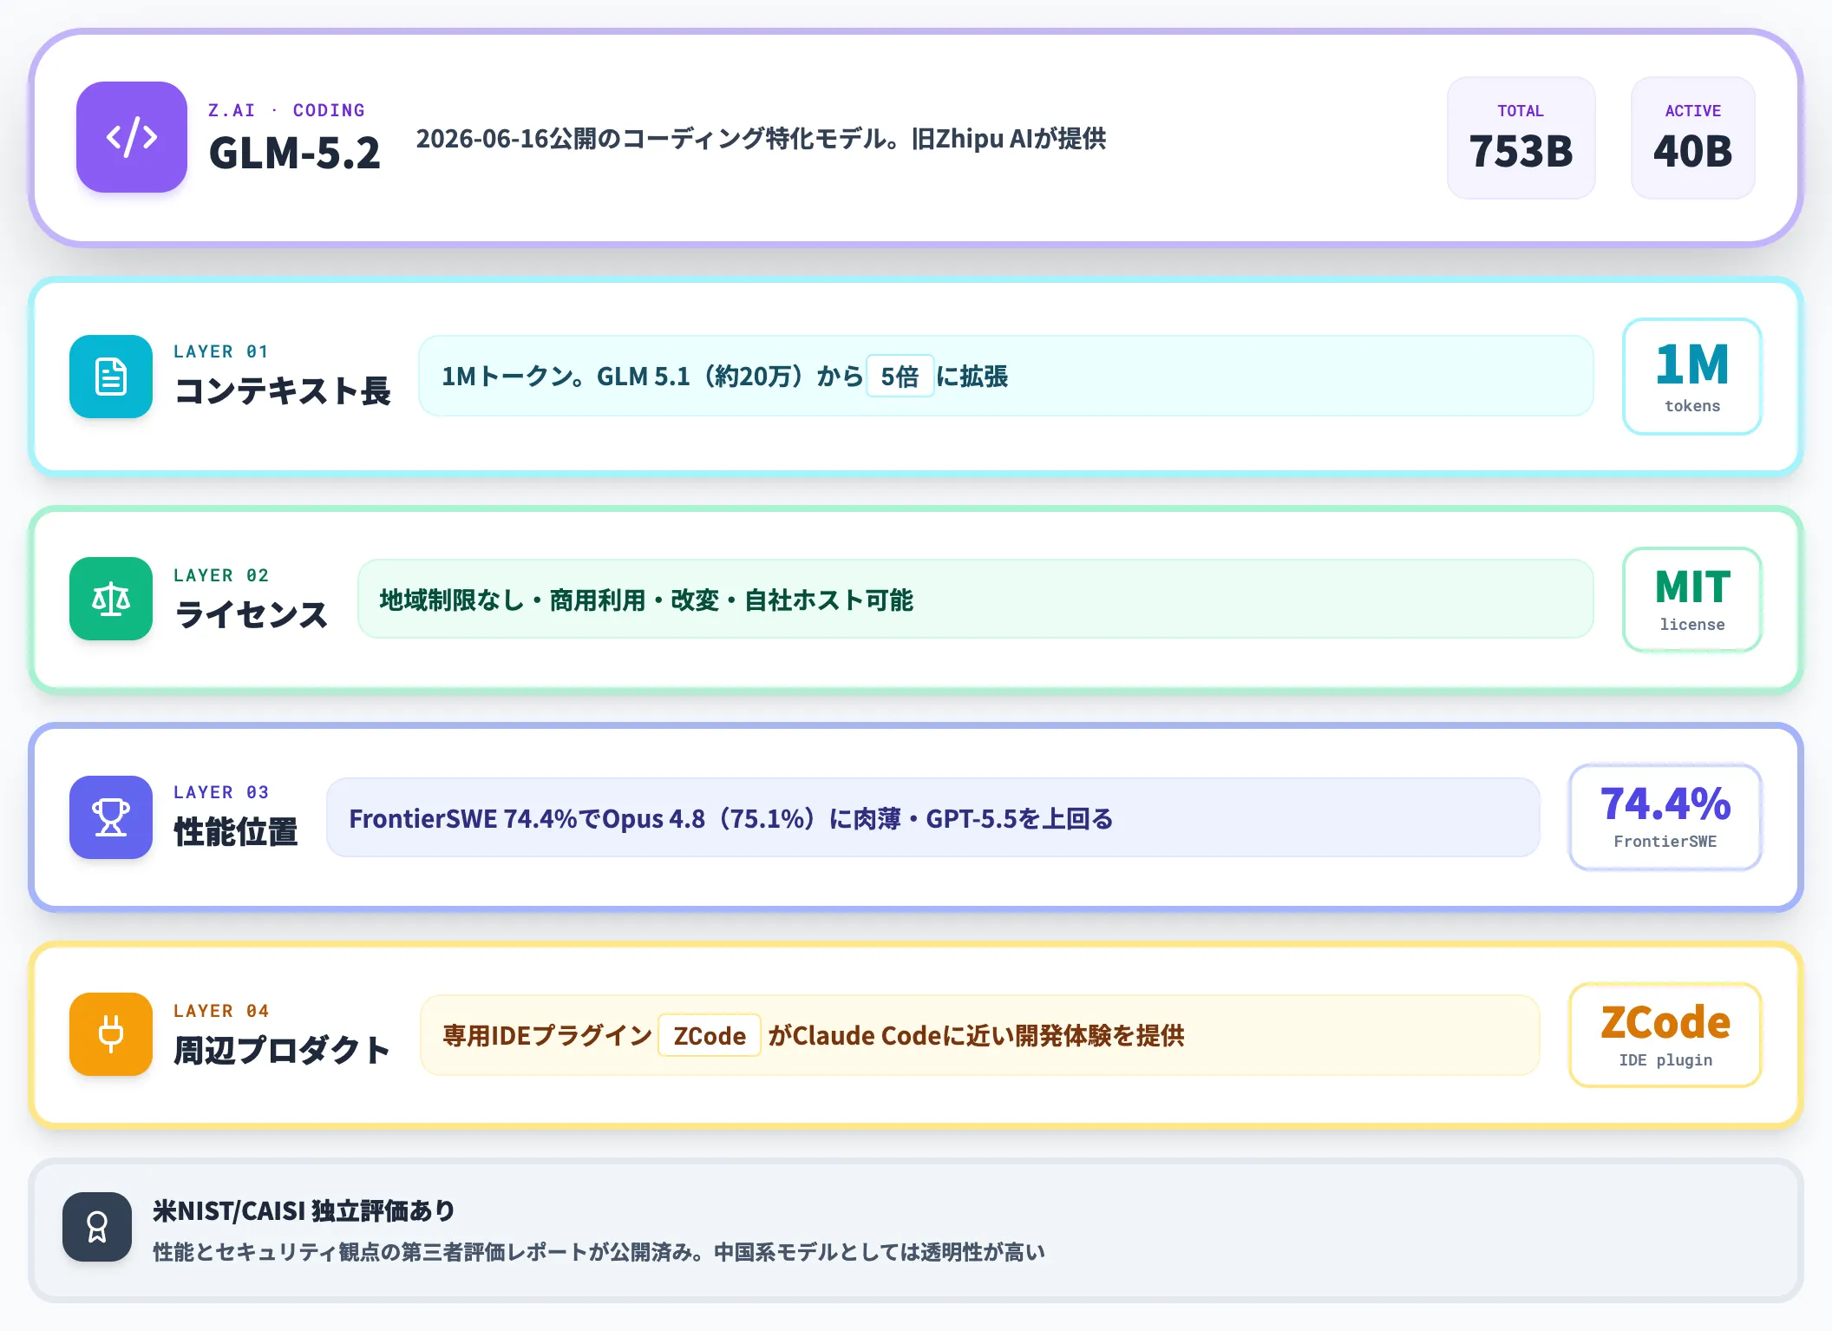Click the LAYER 01 label
Screen dimensions: 1832x1331
point(221,351)
